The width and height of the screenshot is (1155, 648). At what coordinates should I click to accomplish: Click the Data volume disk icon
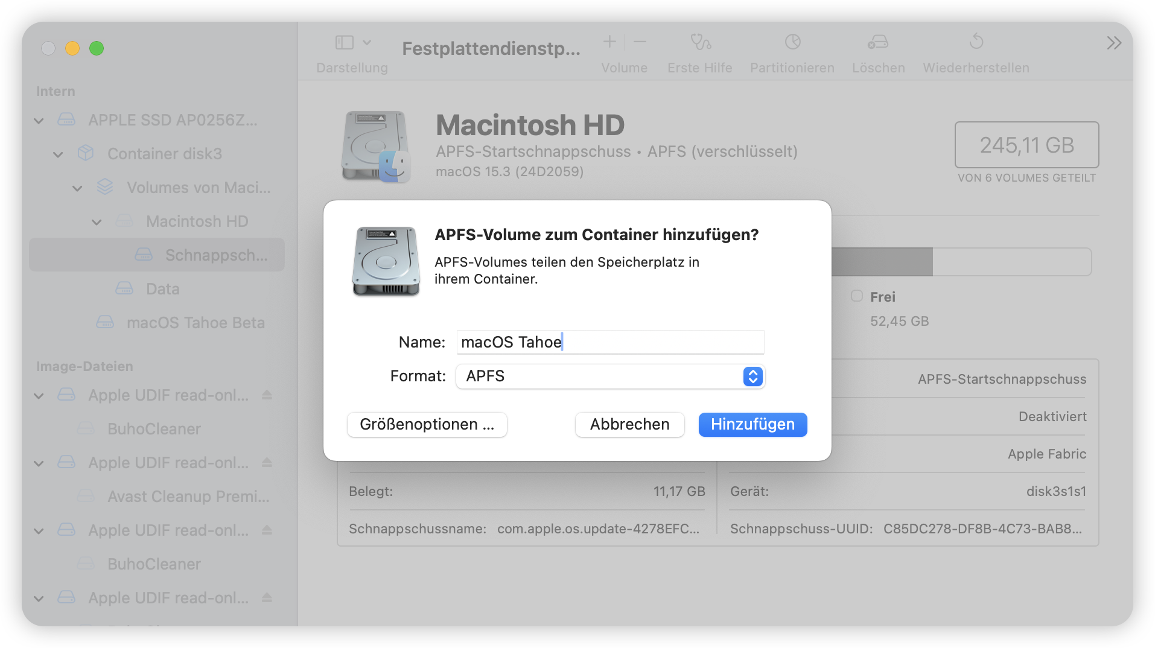(124, 288)
